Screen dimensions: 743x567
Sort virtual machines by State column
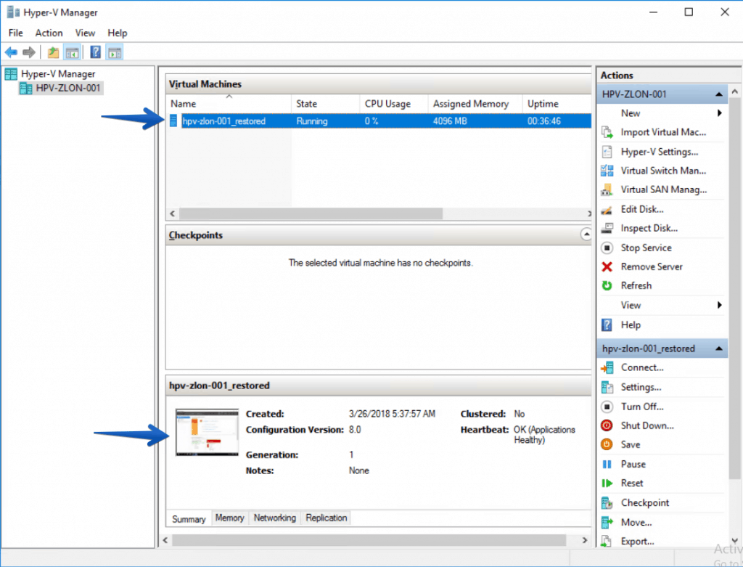(x=326, y=104)
